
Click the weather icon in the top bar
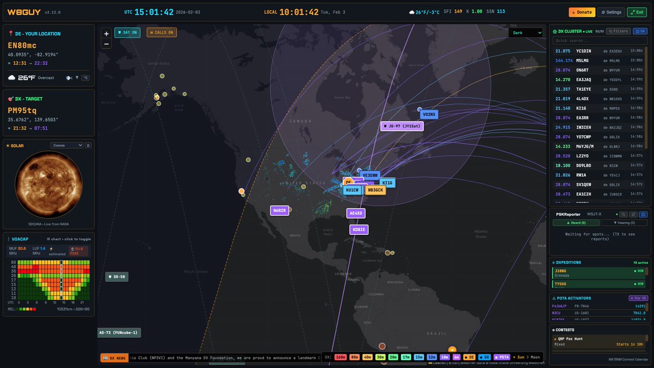[x=411, y=12]
